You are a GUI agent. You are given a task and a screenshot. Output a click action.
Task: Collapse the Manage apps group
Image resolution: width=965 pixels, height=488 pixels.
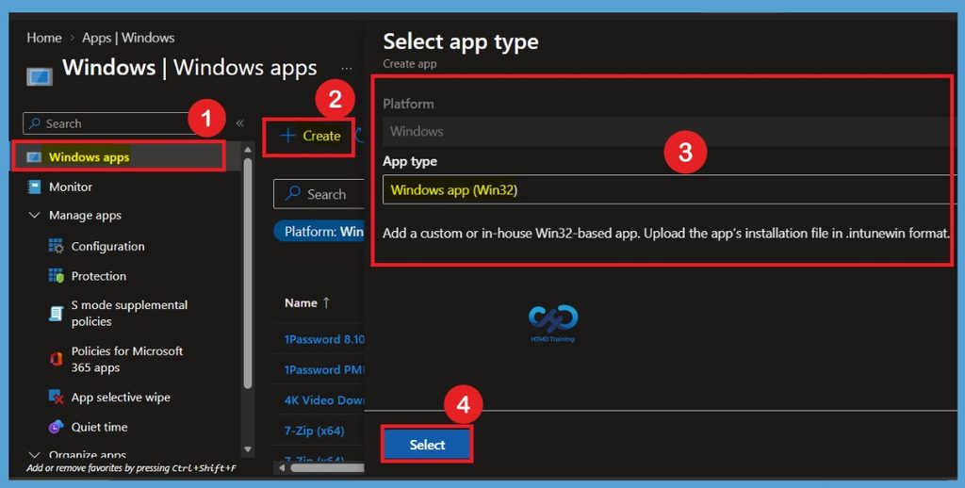35,216
